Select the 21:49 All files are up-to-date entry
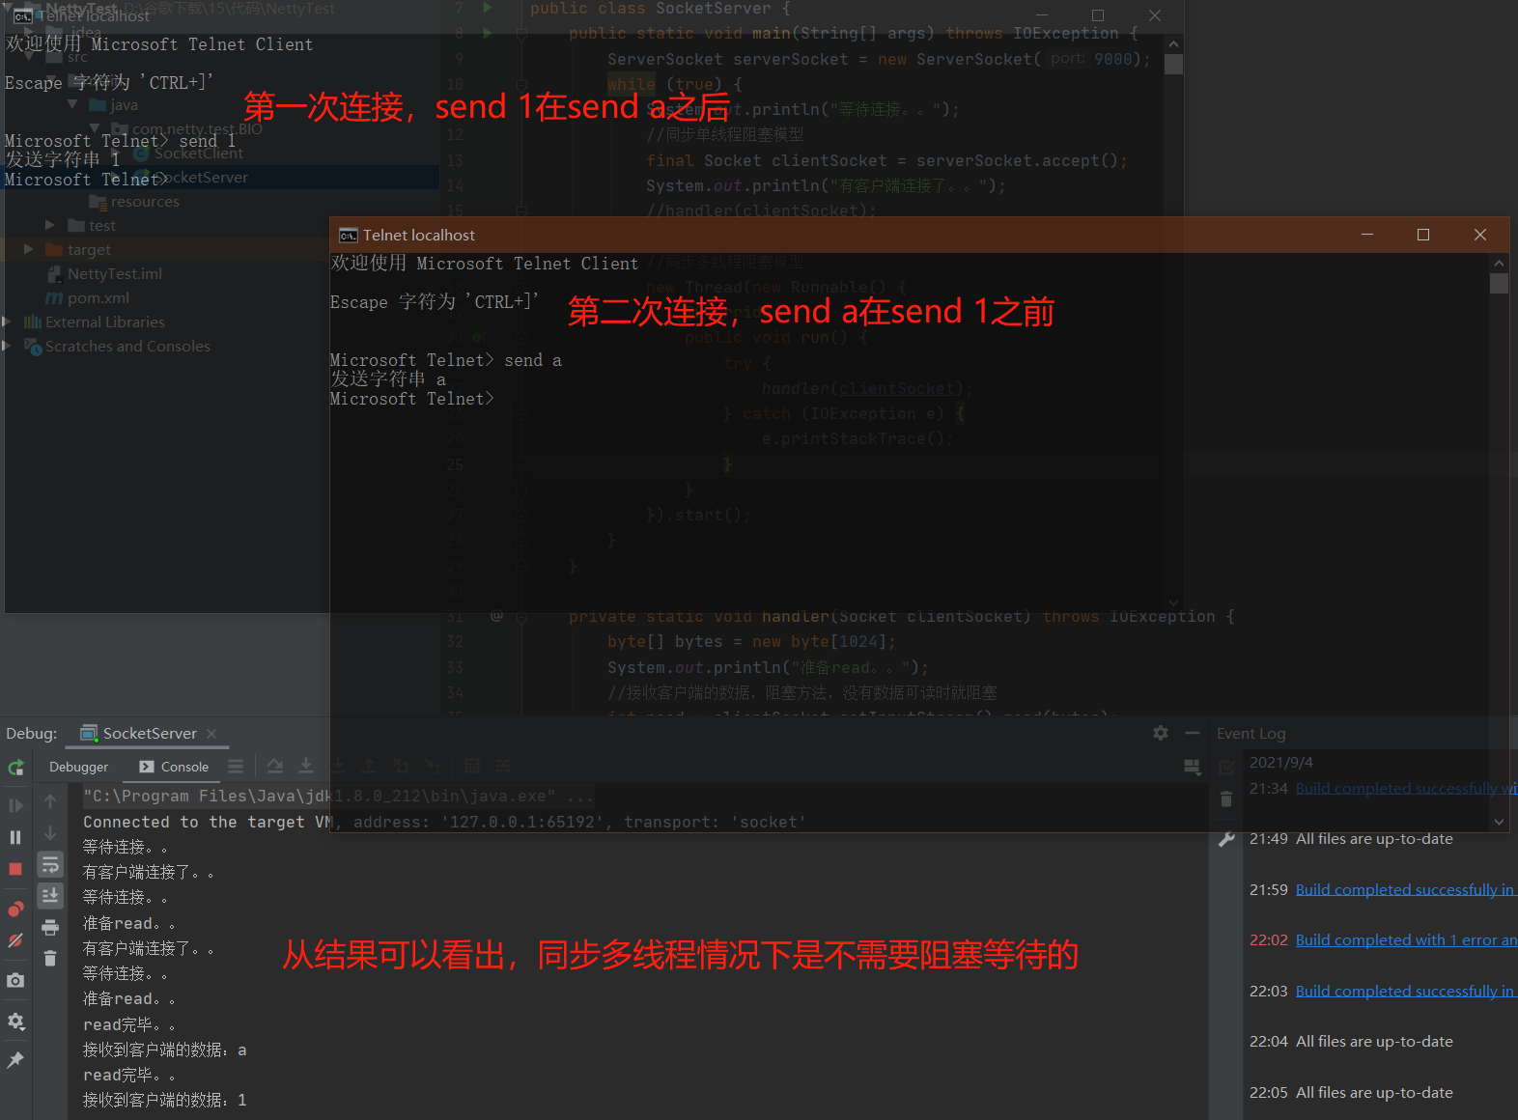The image size is (1518, 1120). [1374, 839]
